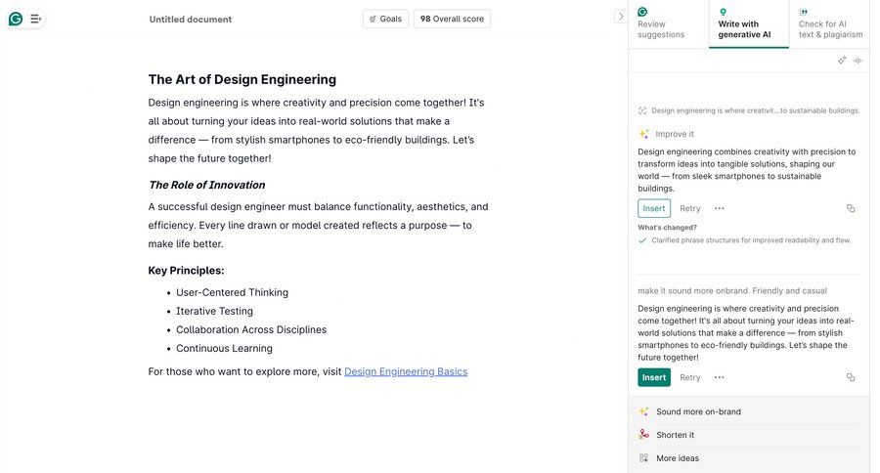880x473 pixels.
Task: Click the Continuous Learning bullet
Action: click(224, 348)
